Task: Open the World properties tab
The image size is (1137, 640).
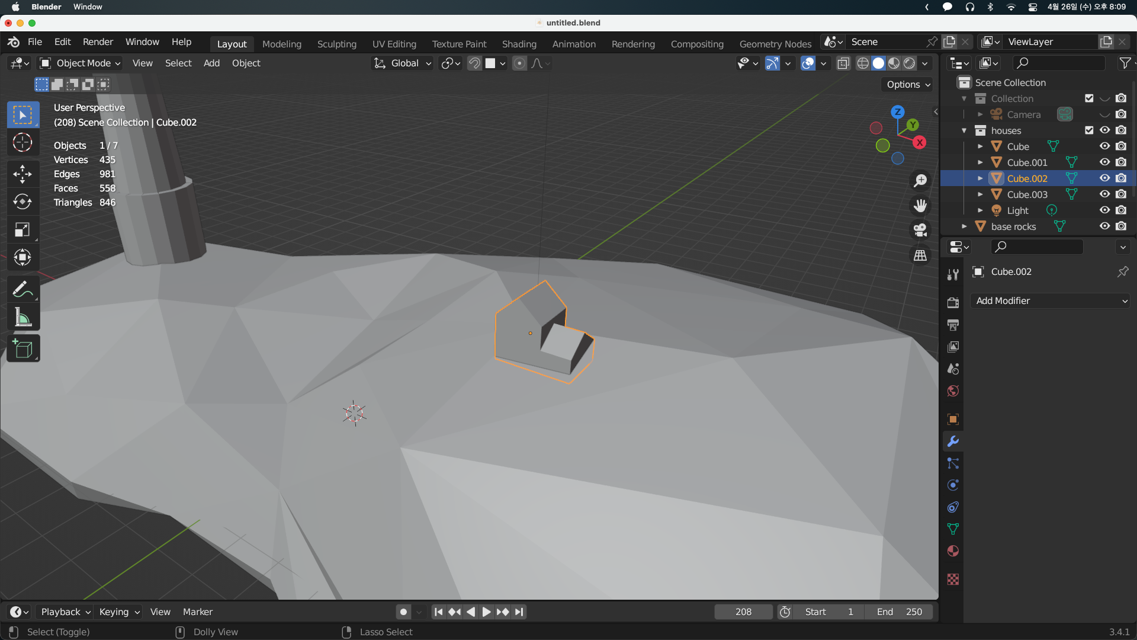Action: tap(953, 391)
